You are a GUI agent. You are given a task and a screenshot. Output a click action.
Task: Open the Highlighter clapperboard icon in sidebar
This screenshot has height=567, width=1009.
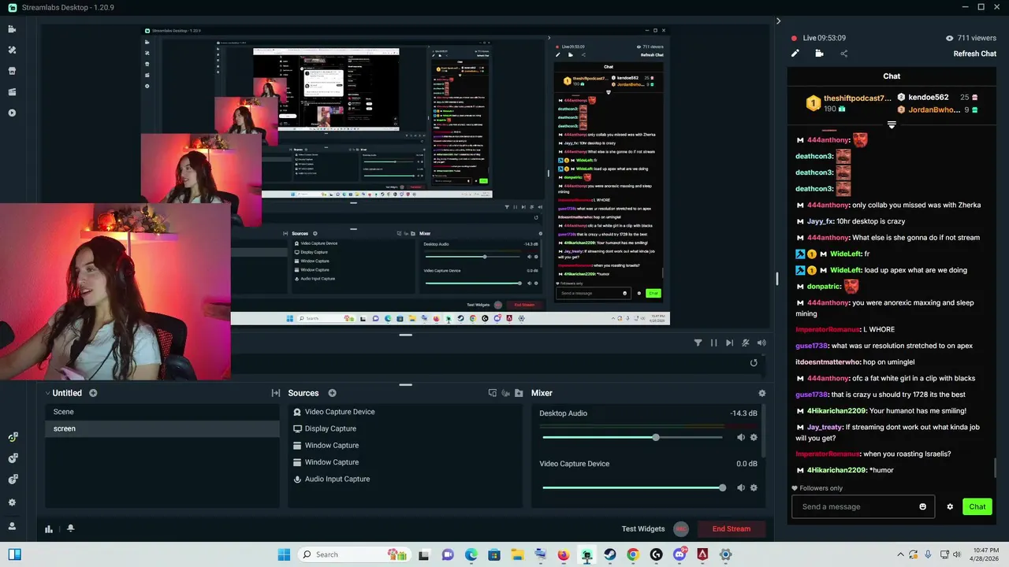click(x=12, y=91)
